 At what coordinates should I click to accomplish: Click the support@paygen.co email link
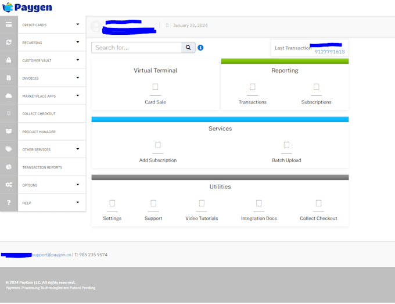(x=52, y=255)
